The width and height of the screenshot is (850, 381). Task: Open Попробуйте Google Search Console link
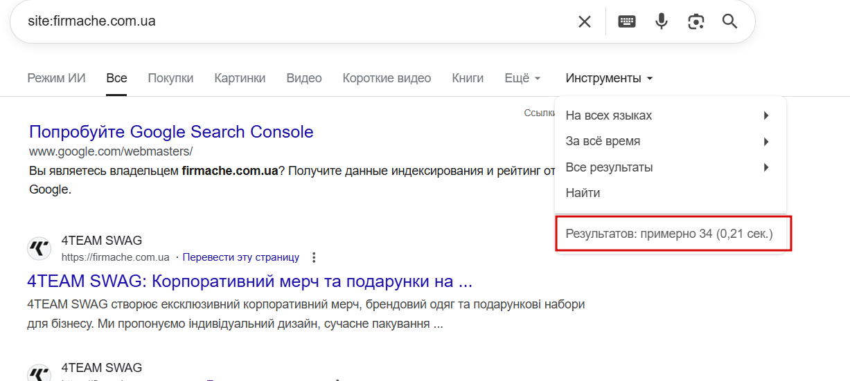(x=171, y=131)
